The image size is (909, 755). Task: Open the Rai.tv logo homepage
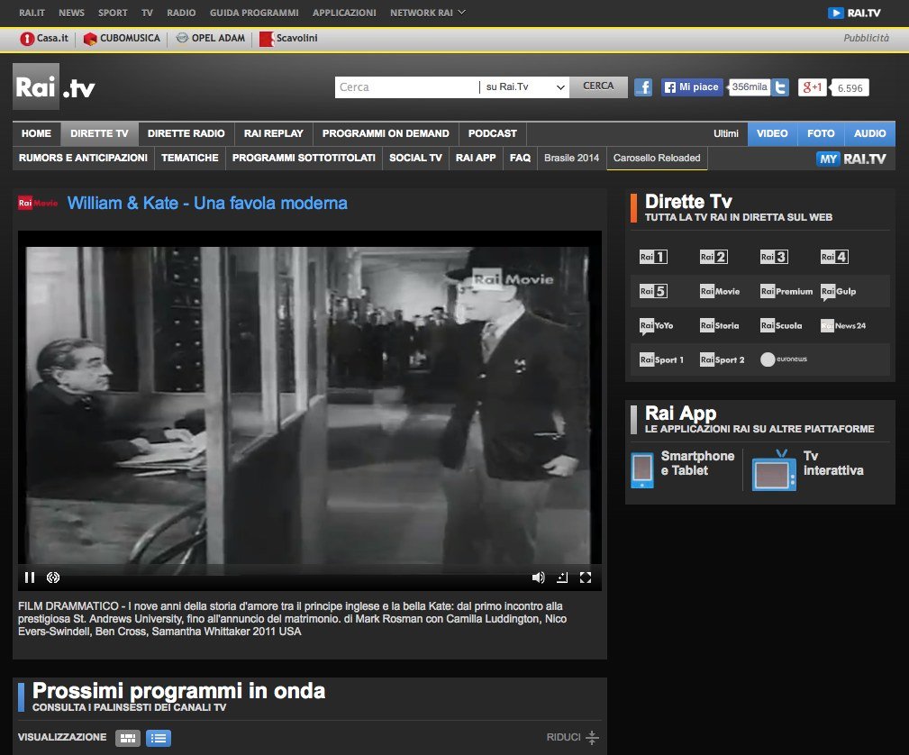click(x=54, y=87)
